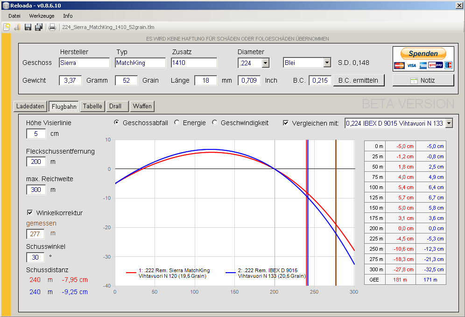Open the Info menu

[68, 16]
